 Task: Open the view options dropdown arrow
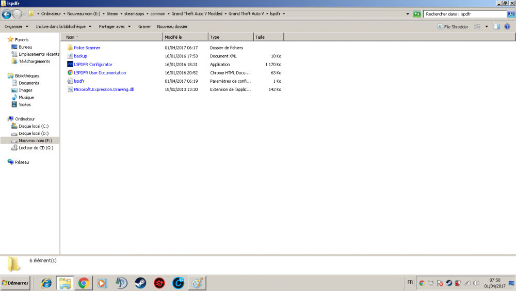coord(487,26)
